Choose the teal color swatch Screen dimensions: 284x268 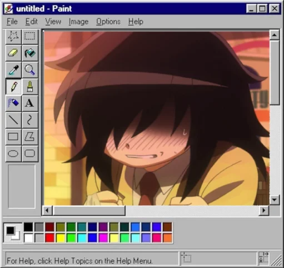pos(82,227)
